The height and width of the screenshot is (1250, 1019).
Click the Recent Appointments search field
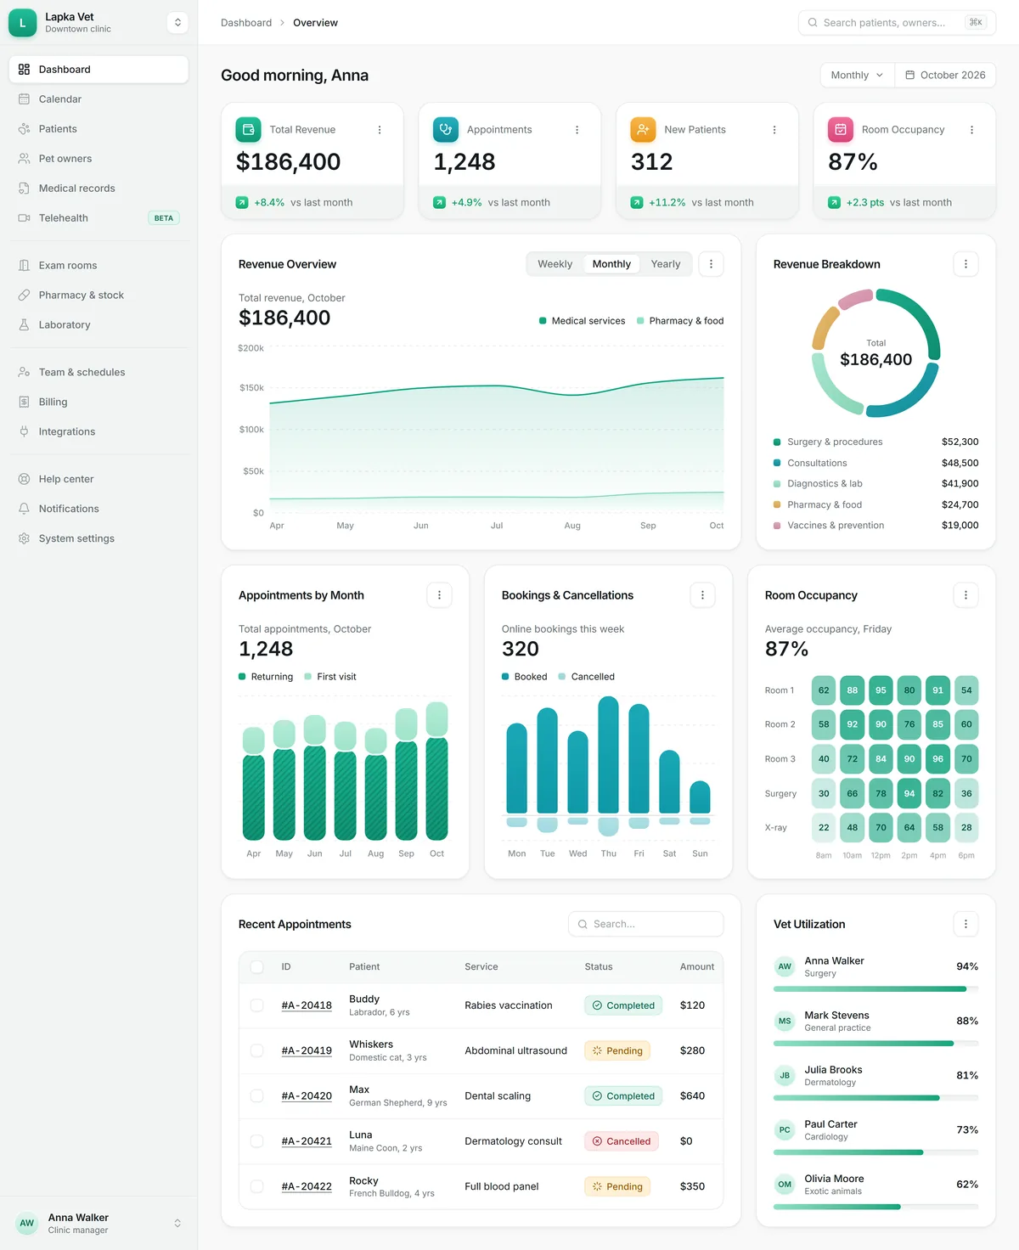tap(645, 924)
